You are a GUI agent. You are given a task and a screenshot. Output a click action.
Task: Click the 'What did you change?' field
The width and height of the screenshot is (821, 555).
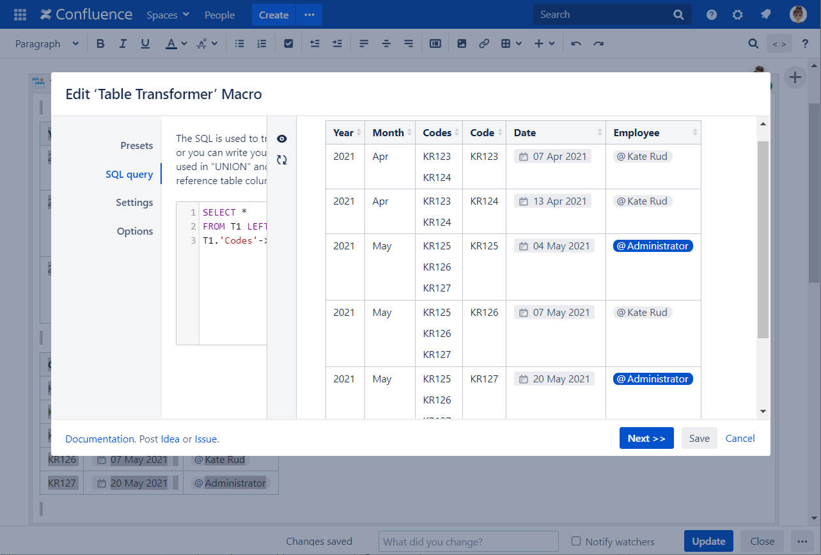(468, 542)
